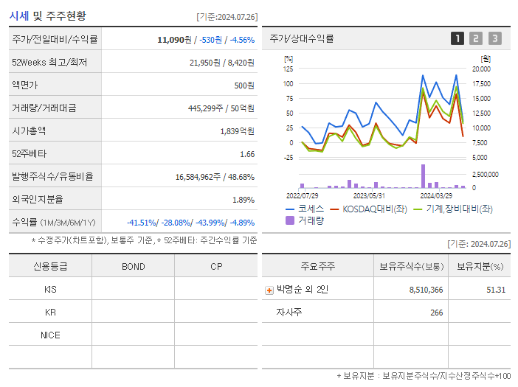Select the 시가총액 row label
518x387 pixels.
(x=29, y=131)
